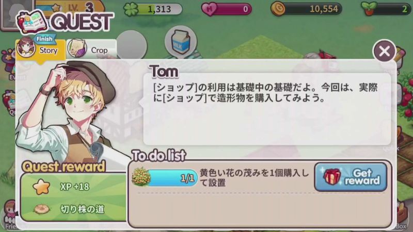Screen dimensions: 413x232
Task: Select the Story quest tab
Action: pyautogui.click(x=40, y=49)
